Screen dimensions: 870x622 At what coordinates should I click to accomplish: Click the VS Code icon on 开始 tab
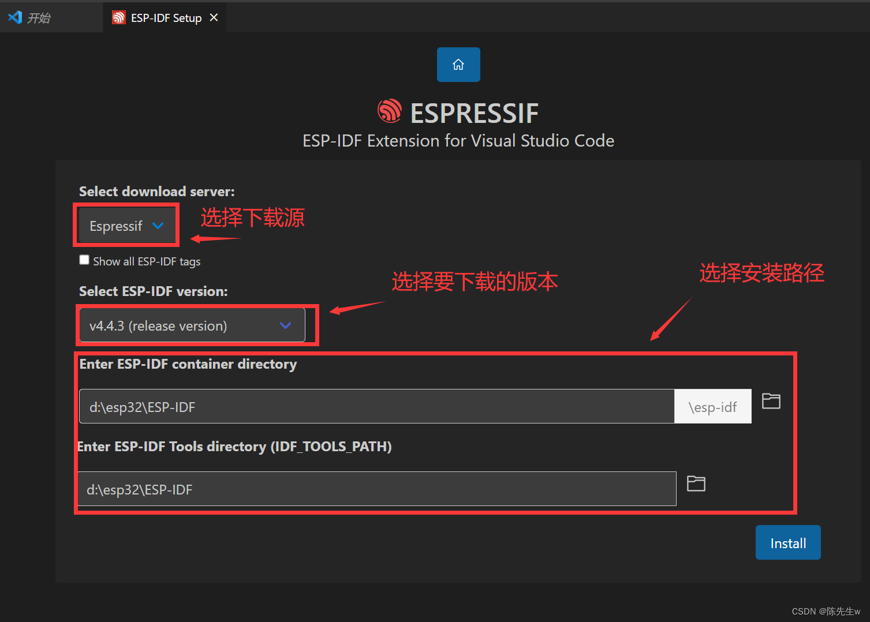(15, 17)
